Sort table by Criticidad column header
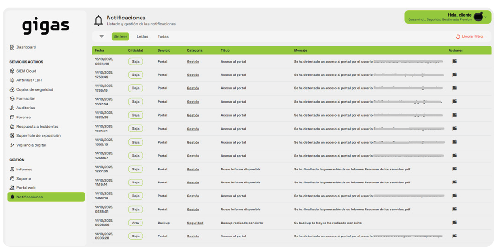Viewport: 496px width, 249px height. tap(136, 50)
